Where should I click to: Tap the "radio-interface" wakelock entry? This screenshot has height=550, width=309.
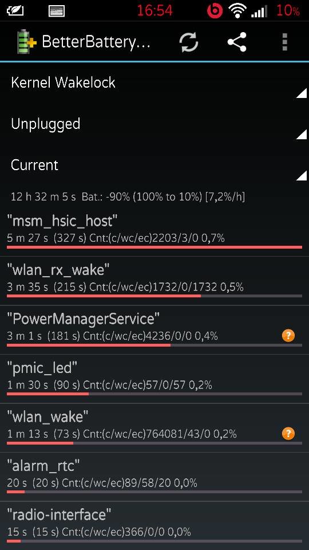pyautogui.click(x=154, y=526)
